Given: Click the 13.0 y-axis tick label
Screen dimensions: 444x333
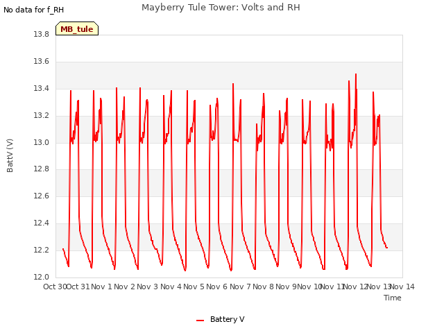Looking at the screenshot, I should (42, 142).
